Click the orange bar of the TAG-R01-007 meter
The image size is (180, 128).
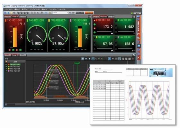tap(80, 38)
